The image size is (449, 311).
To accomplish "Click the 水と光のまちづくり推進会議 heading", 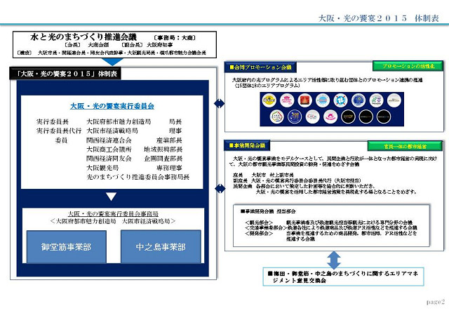I will pyautogui.click(x=81, y=35).
